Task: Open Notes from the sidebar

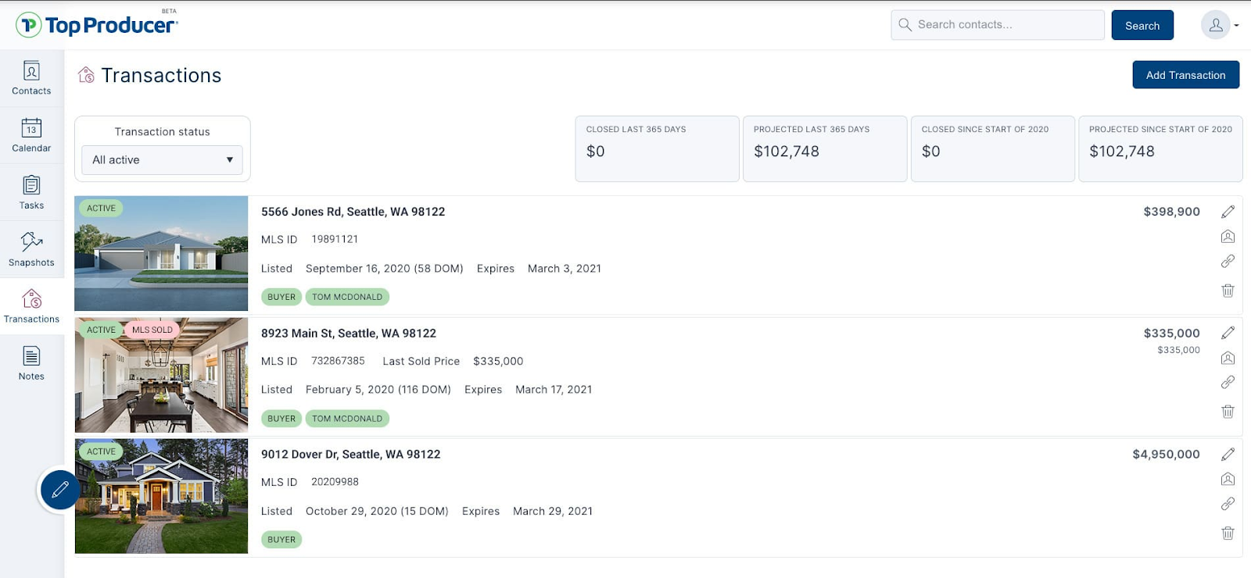Action: 31,363
